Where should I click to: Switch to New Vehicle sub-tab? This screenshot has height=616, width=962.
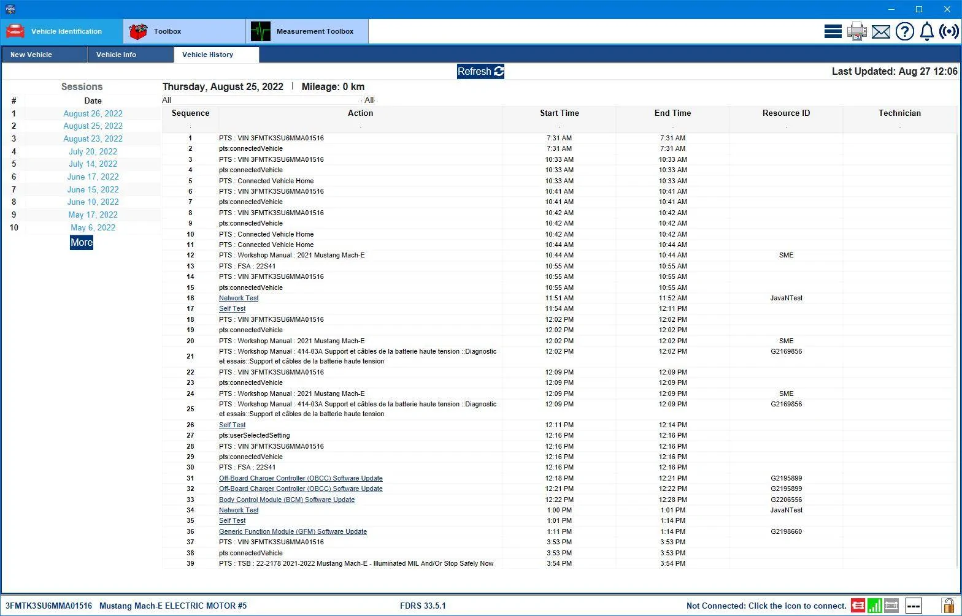point(44,55)
